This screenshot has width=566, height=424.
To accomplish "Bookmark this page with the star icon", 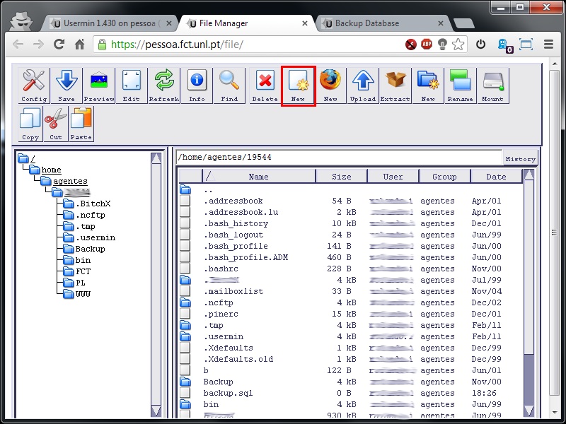I will 458,45.
